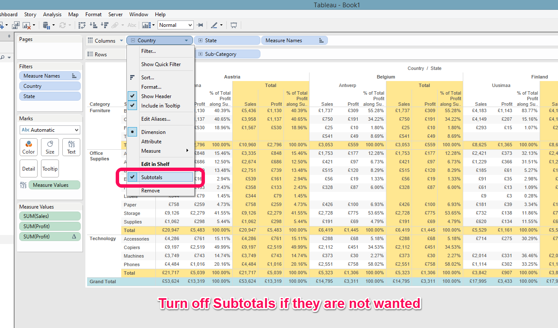The width and height of the screenshot is (558, 328).
Task: Click the show/hide cards chart icon
Action: (146, 25)
